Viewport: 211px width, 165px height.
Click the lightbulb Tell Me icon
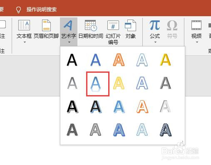pyautogui.click(x=18, y=10)
